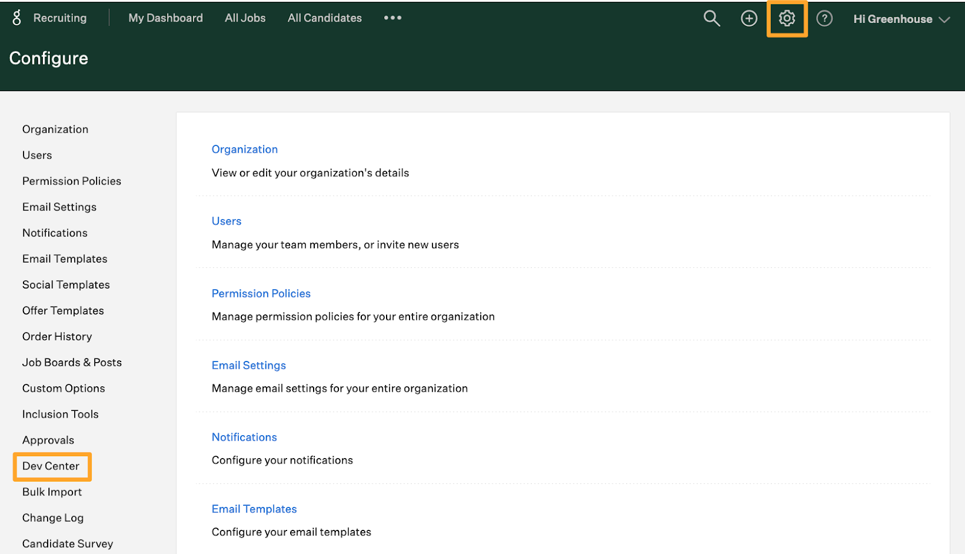The height and width of the screenshot is (554, 965).
Task: Select Bulk Import in the sidebar
Action: pos(52,492)
